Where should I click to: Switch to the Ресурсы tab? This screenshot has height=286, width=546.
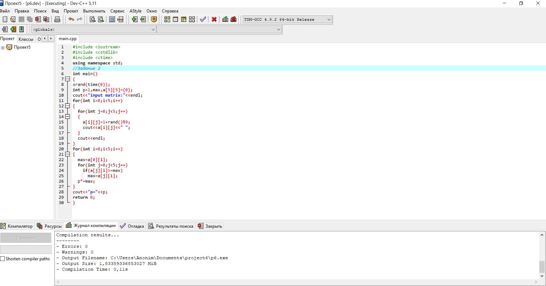[49, 226]
